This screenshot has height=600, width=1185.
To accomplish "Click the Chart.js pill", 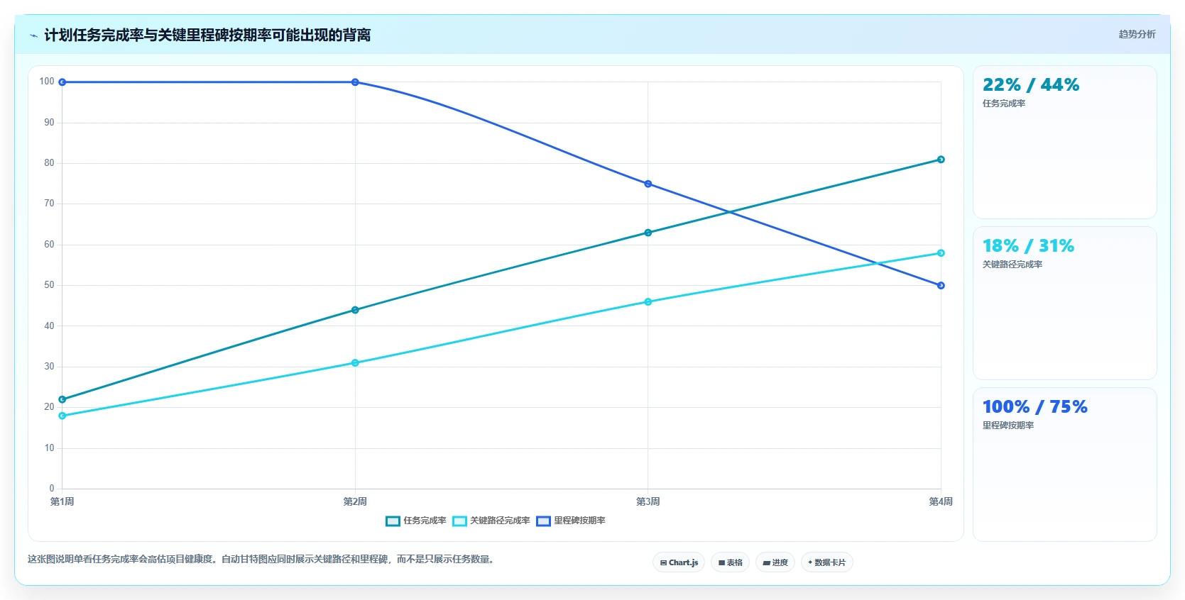I will click(679, 562).
